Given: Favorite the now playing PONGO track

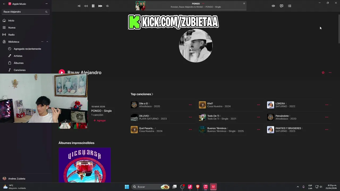Looking at the screenshot, I should pyautogui.click(x=244, y=3).
